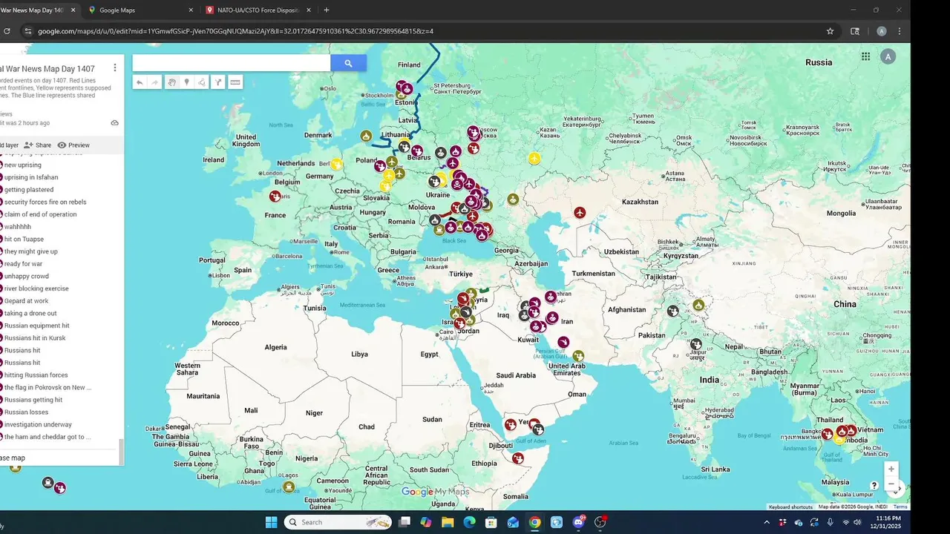Click the yellow marker in northern Germany
Viewport: 950px width, 534px height.
point(336,164)
